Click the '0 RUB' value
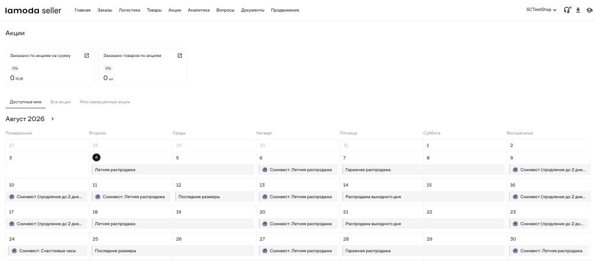This screenshot has width=595, height=261. [x=16, y=78]
